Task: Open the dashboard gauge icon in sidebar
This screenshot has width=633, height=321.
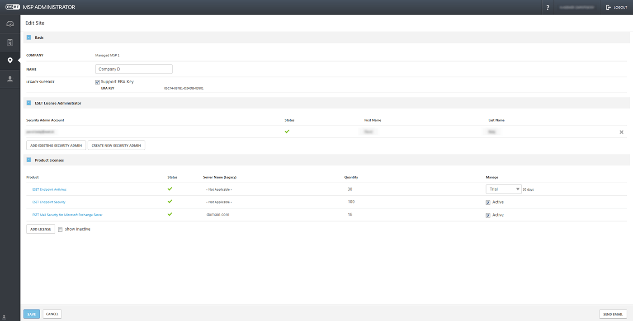Action: tap(10, 24)
